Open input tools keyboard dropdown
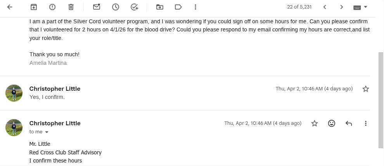The image size is (384, 166). point(360,7)
